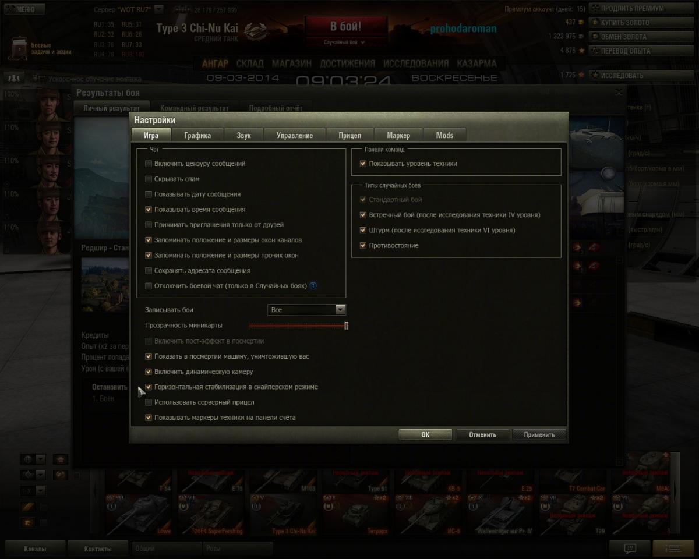Toggle the red star favorites filter icon
This screenshot has height=559, width=699.
[61, 459]
